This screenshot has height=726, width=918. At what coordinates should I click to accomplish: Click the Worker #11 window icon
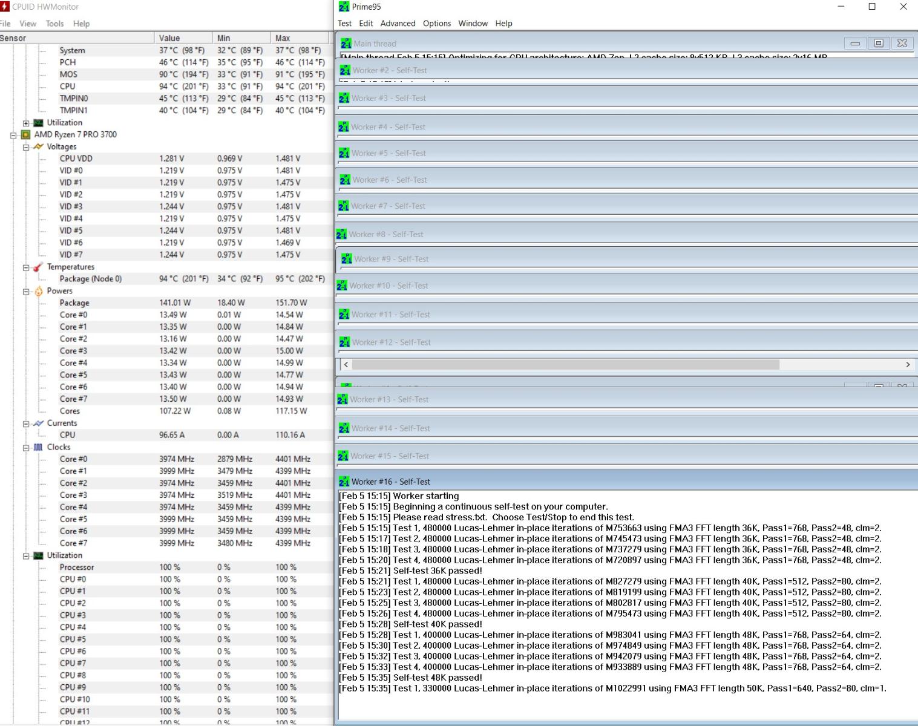[x=344, y=315]
